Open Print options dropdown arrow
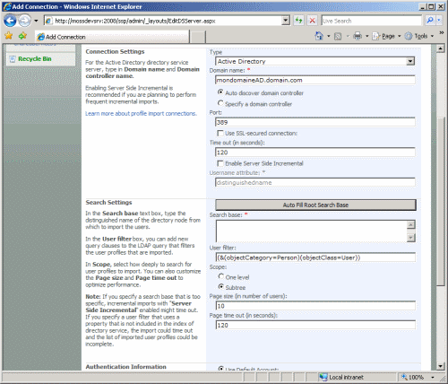Image resolution: width=448 pixels, height=384 pixels. point(367,37)
